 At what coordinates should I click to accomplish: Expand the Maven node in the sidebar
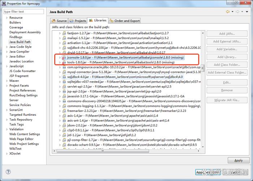[x=7, y=81]
